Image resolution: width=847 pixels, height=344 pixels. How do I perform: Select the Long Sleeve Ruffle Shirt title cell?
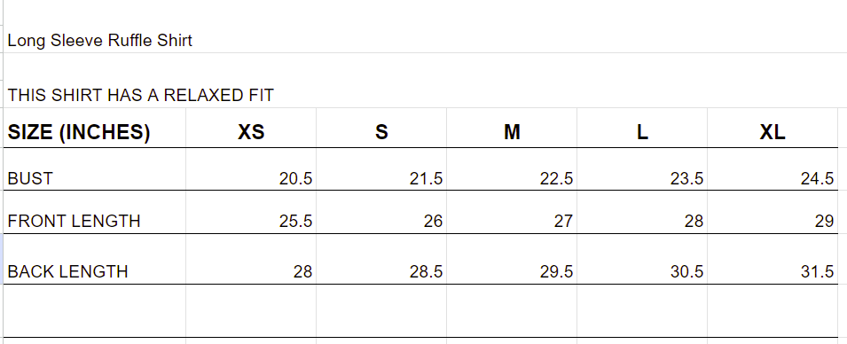[99, 41]
